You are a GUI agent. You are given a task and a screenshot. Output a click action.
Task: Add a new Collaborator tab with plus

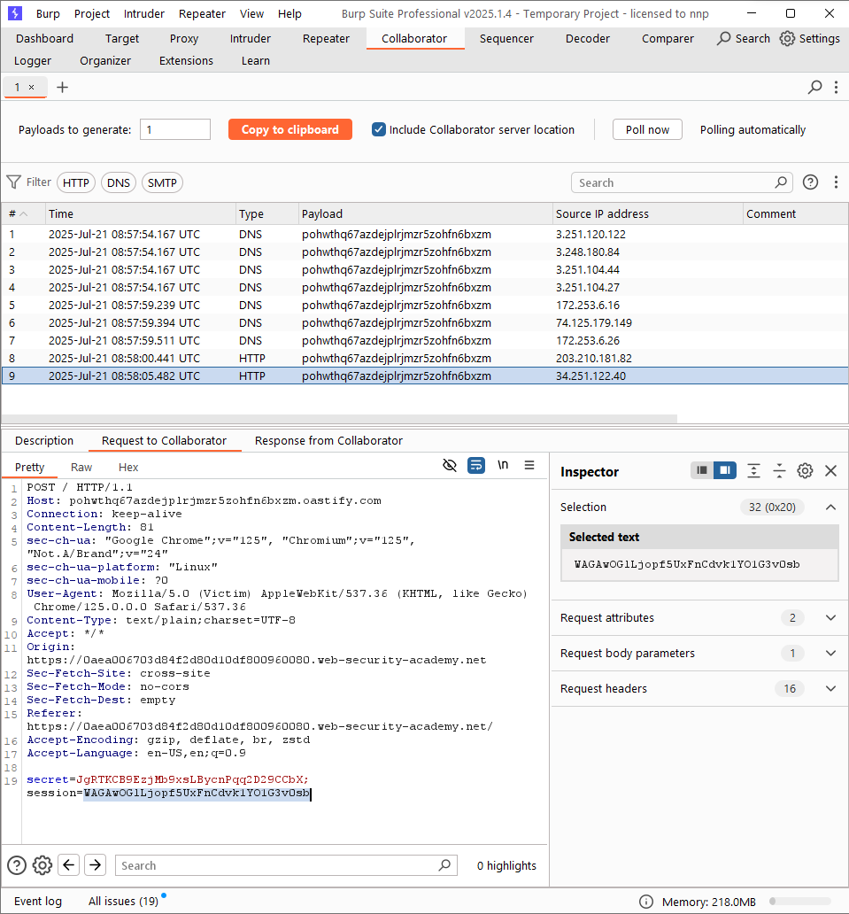pos(62,88)
